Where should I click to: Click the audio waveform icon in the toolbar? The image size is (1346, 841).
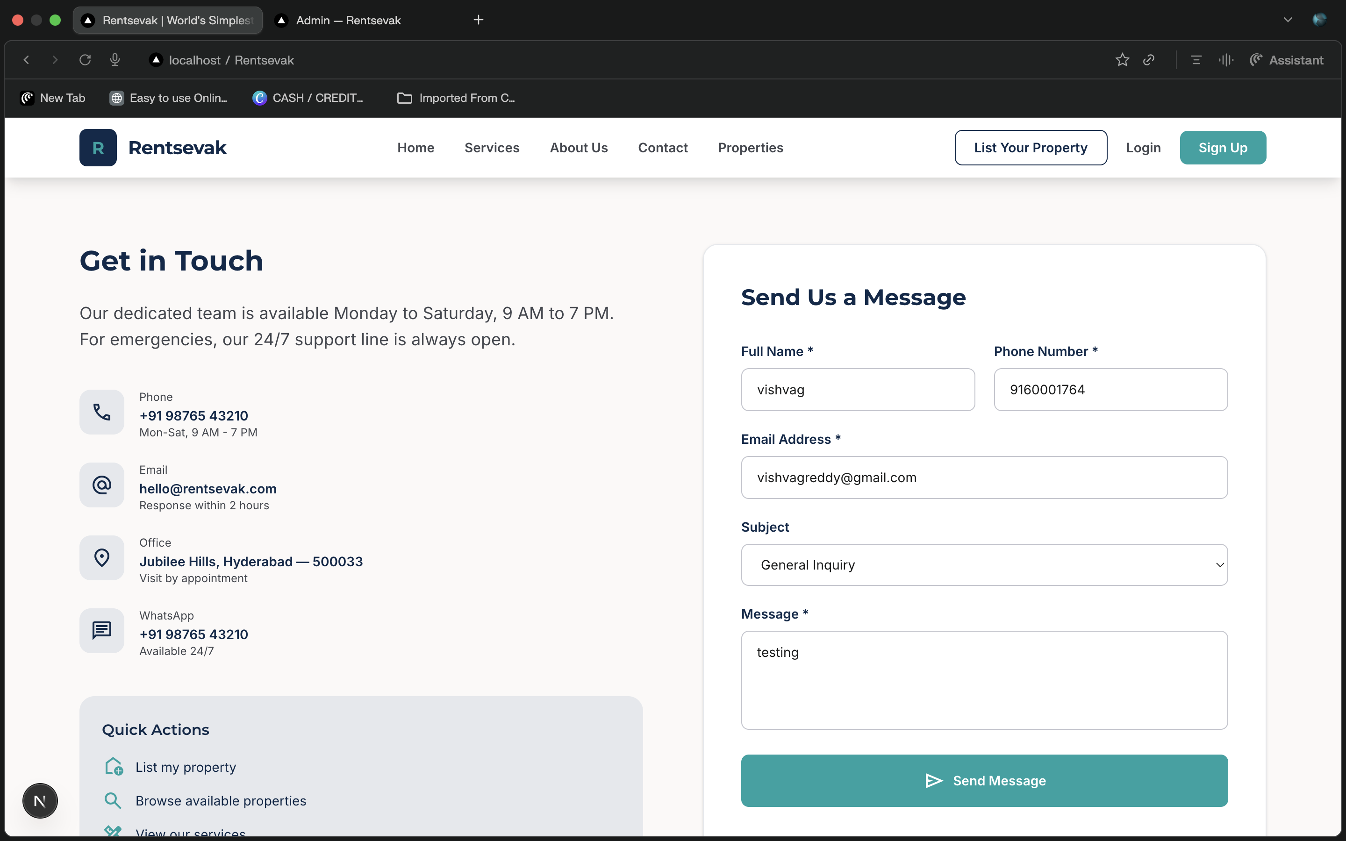coord(1226,59)
